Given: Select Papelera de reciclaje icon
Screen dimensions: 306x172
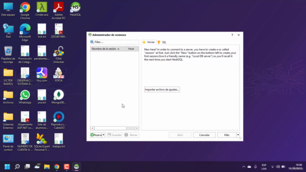Looking at the screenshot, I should click(8, 54).
